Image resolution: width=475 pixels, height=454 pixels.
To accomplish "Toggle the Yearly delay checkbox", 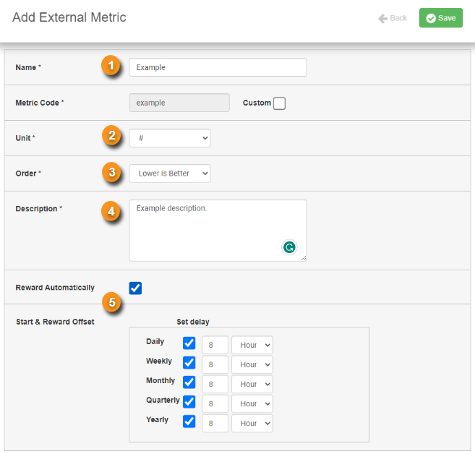I will tap(189, 421).
